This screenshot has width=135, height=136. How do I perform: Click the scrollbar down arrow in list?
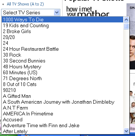pos(126,131)
